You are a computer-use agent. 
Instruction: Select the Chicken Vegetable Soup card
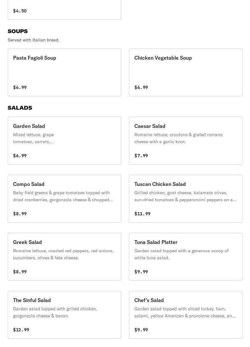tap(185, 72)
